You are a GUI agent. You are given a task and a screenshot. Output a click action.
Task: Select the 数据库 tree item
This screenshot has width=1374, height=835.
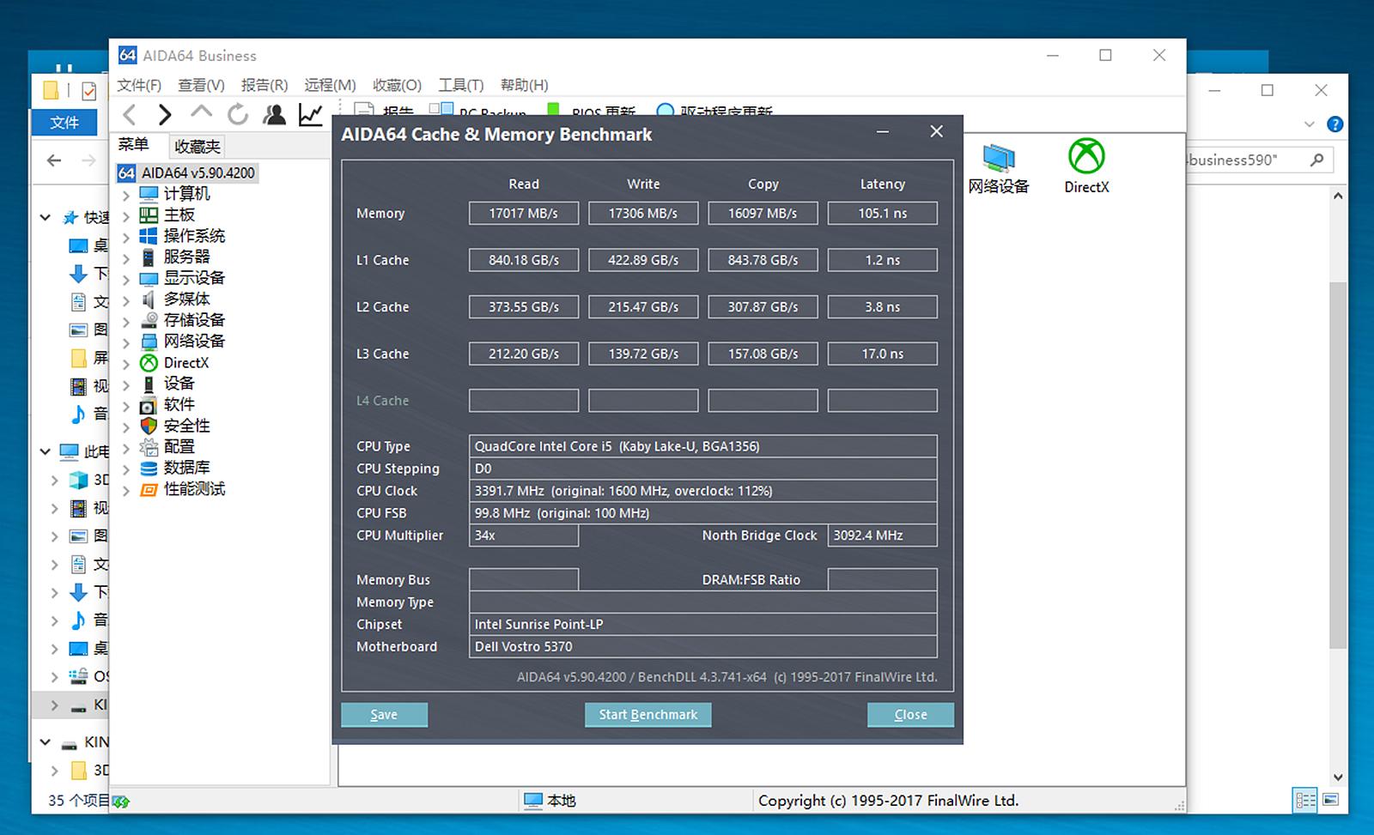[x=186, y=468]
